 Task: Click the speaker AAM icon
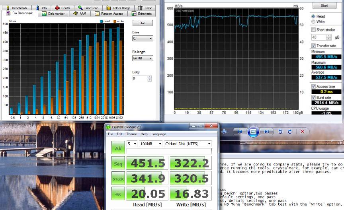pyautogui.click(x=76, y=14)
